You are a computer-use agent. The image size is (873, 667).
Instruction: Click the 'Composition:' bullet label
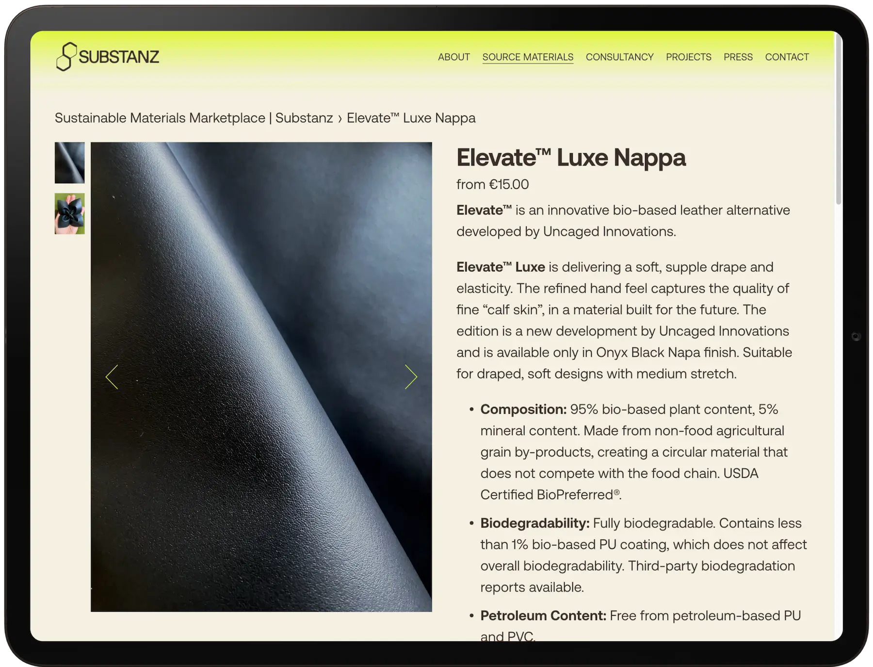click(x=523, y=409)
